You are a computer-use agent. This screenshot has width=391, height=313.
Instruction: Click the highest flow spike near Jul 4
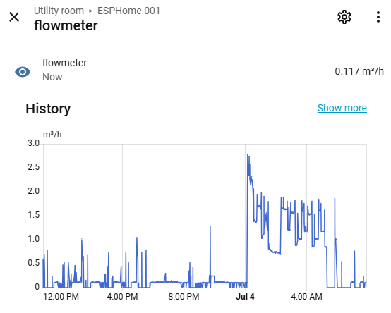[248, 154]
